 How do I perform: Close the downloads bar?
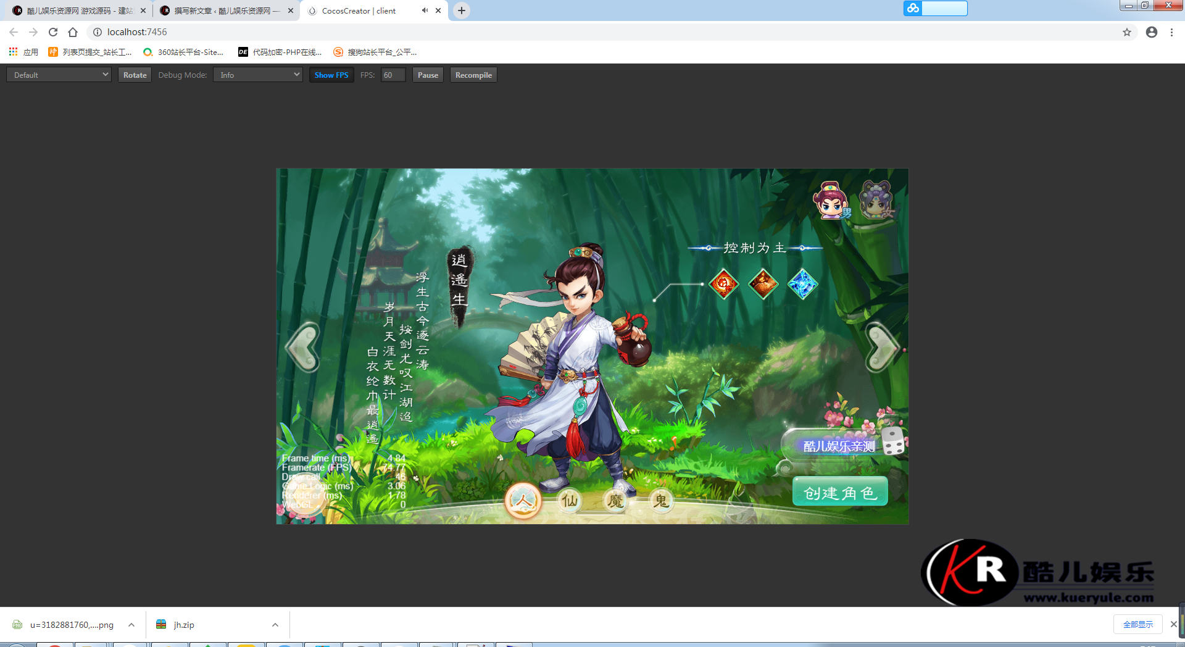[1173, 624]
